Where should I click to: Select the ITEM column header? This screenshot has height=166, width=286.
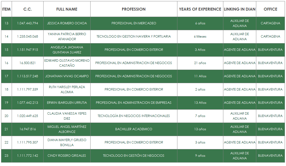coord(6,9)
